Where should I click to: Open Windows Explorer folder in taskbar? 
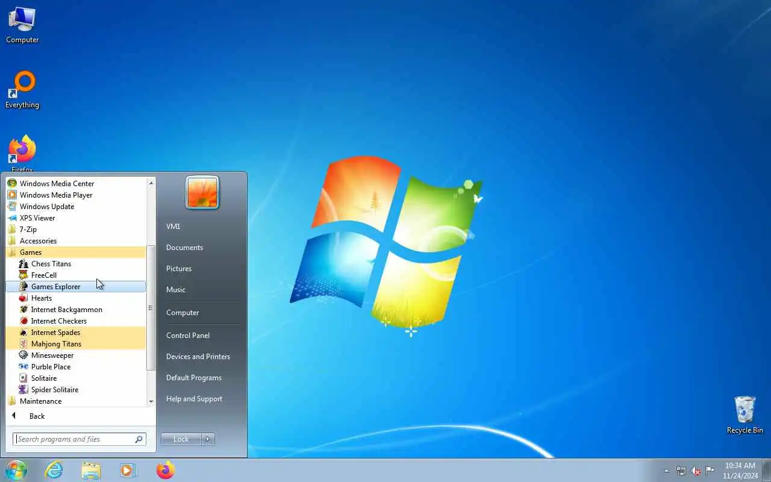tap(91, 470)
